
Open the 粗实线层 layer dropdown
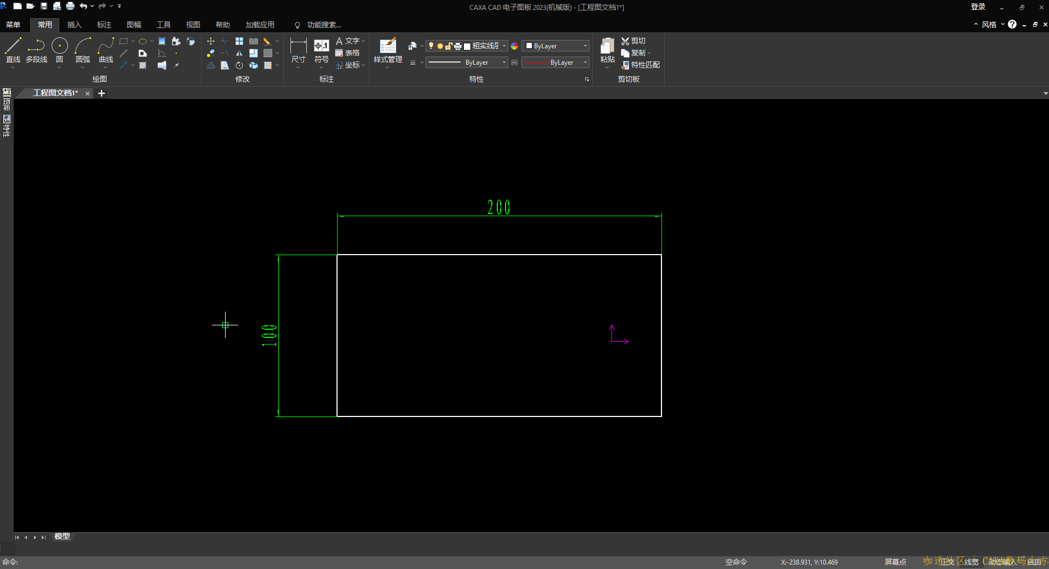(x=504, y=46)
